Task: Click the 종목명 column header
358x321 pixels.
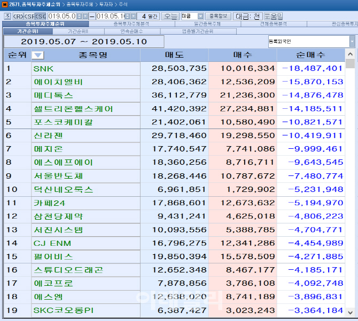Action: 92,55
